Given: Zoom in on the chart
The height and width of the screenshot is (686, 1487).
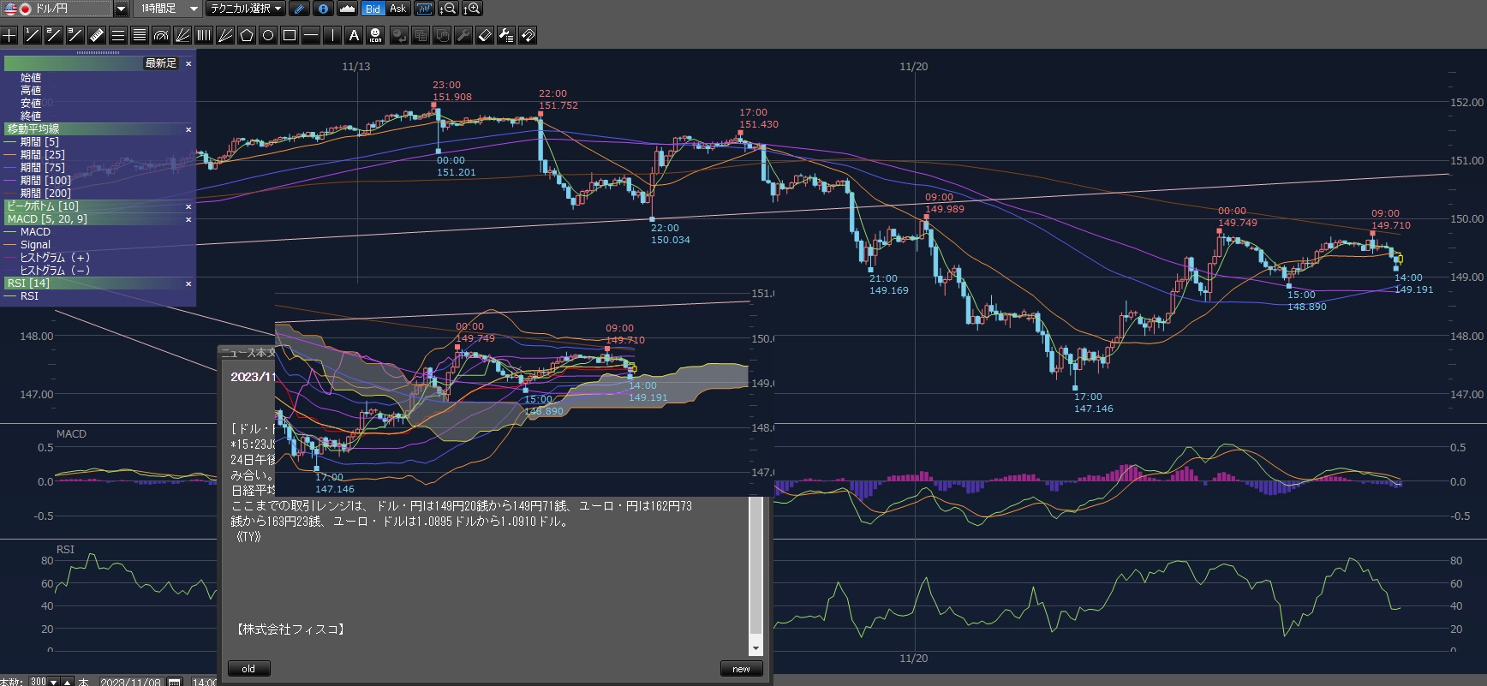Looking at the screenshot, I should (472, 9).
